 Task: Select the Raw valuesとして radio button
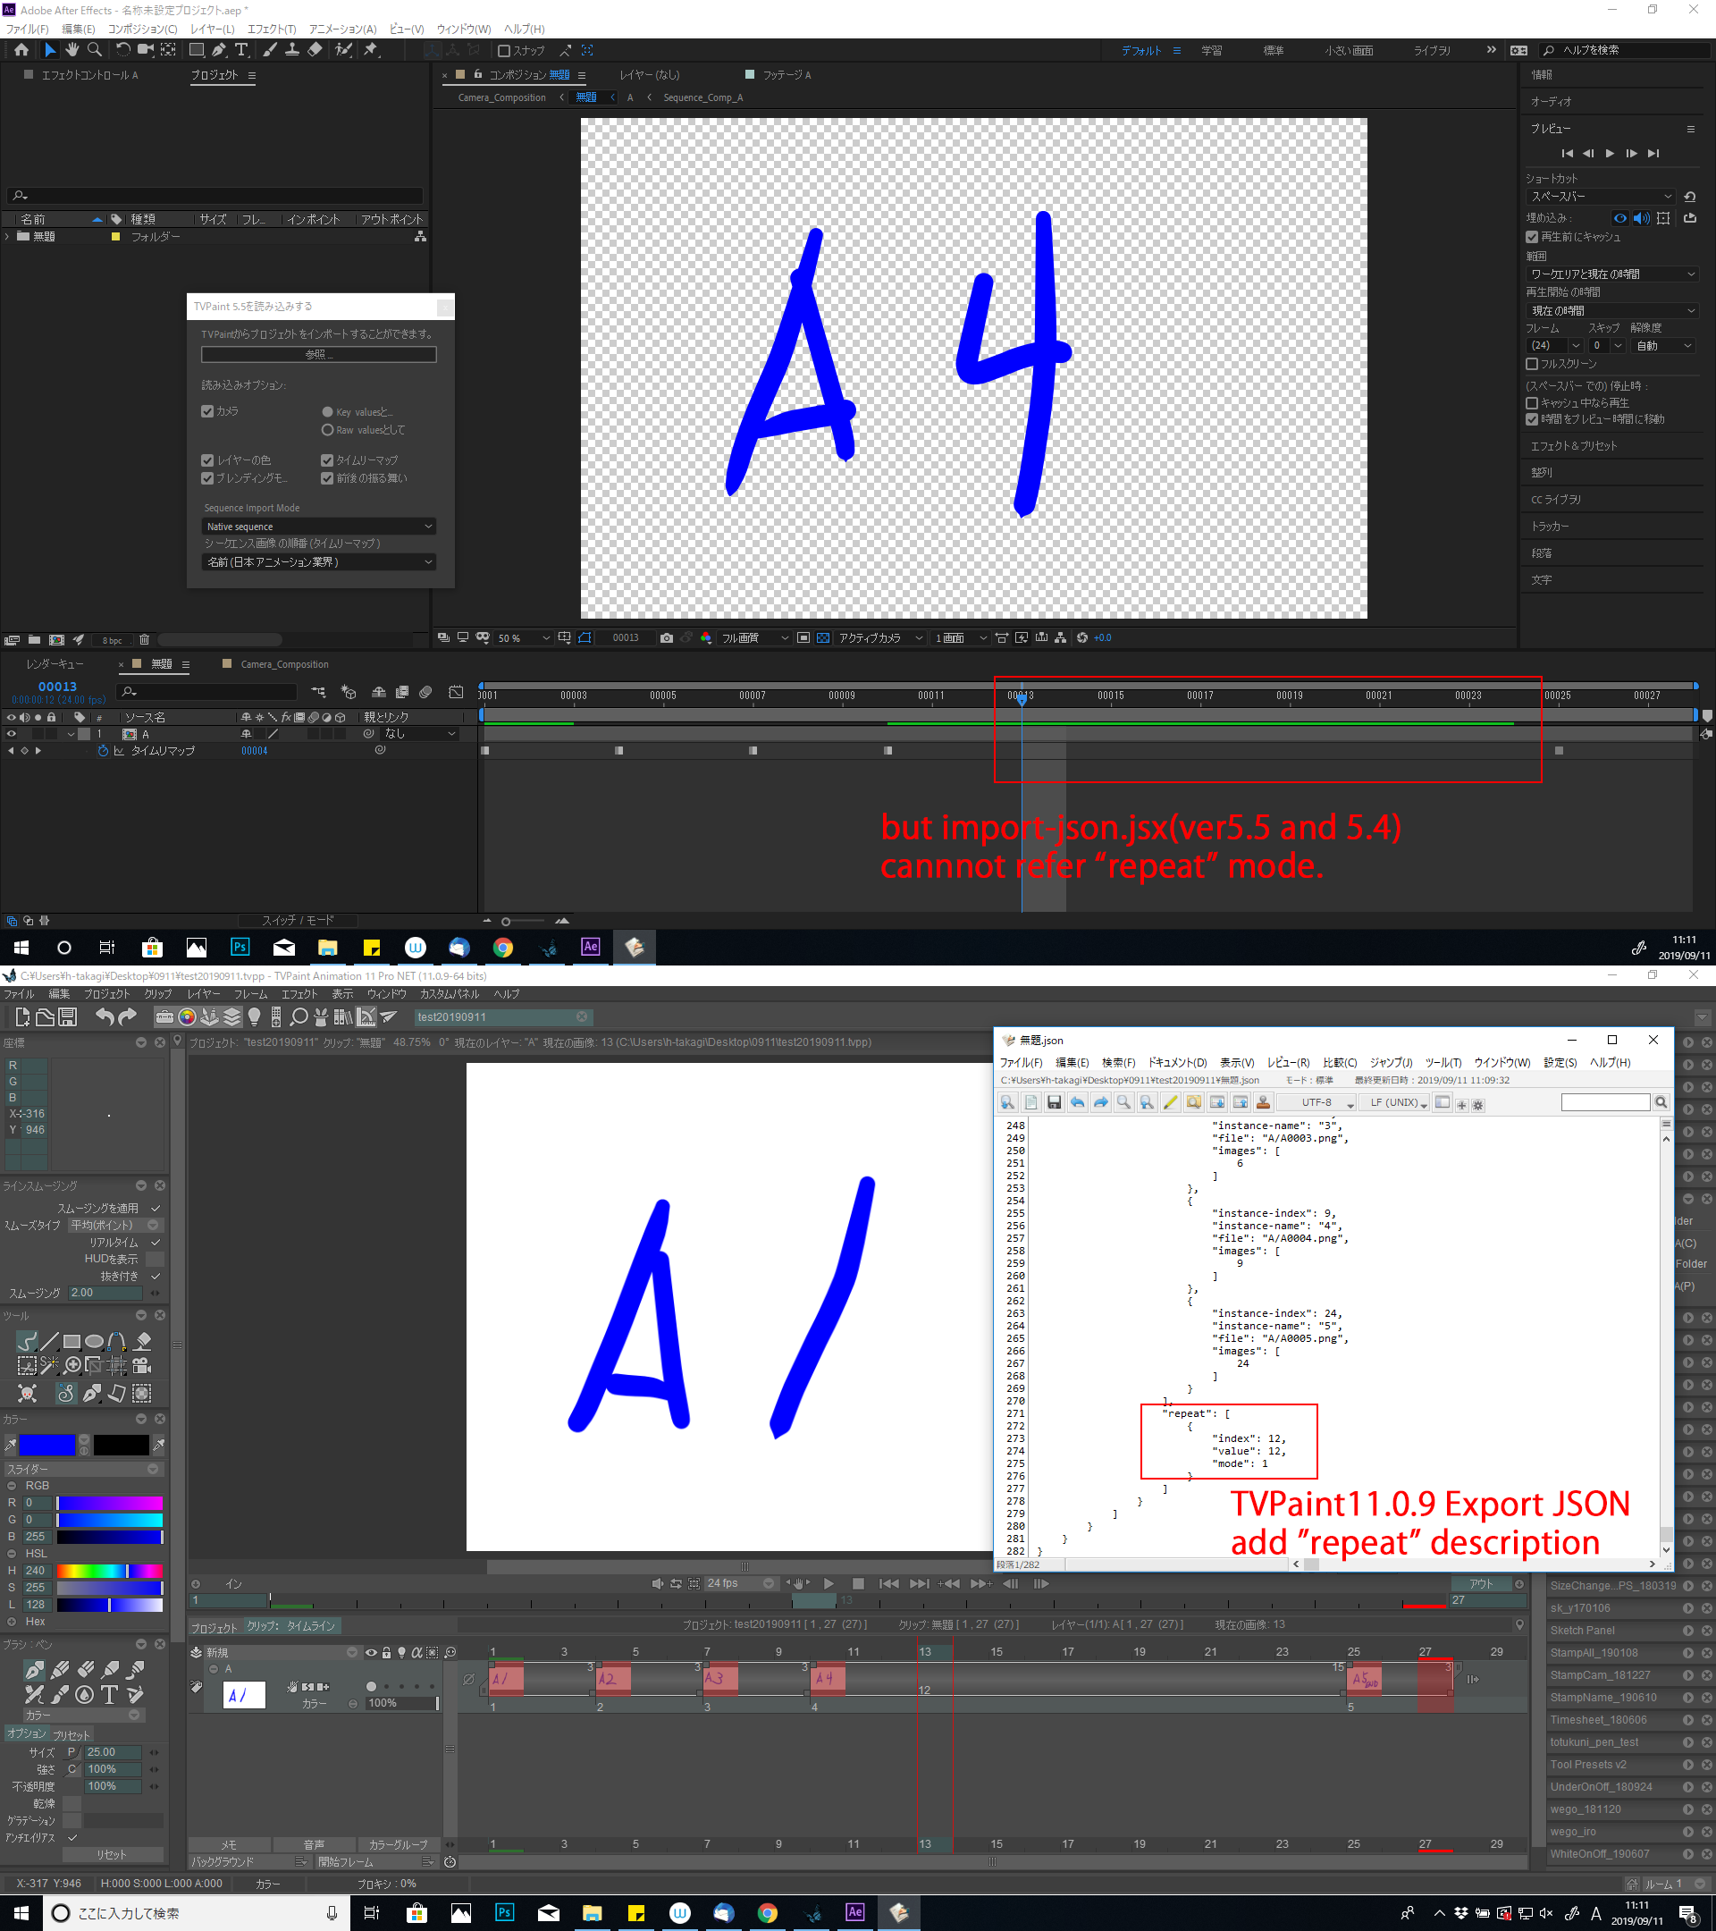[x=328, y=430]
